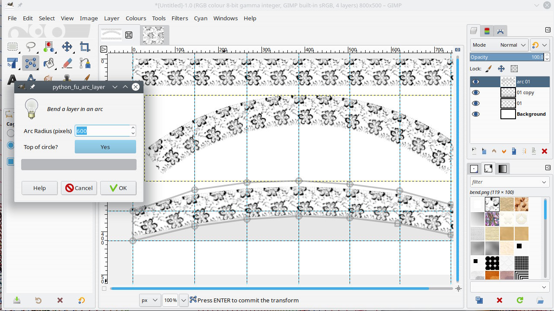Select the Rectangle Select tool
Image resolution: width=554 pixels, height=311 pixels.
13,47
